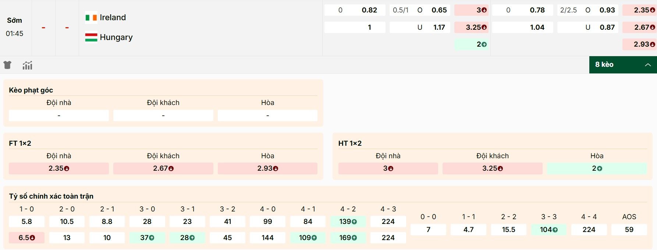Click the Hungary flag icon
Viewport: 657px width, 250px height.
(x=91, y=37)
